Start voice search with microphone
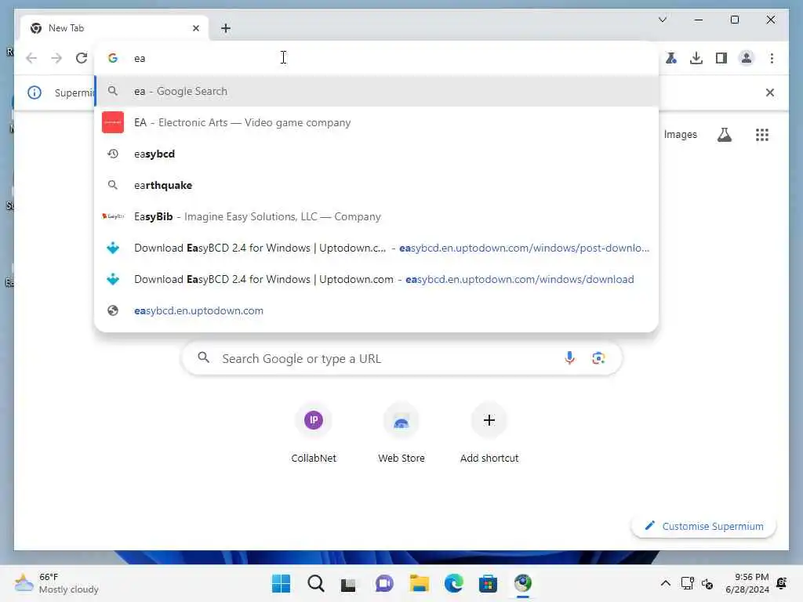The image size is (803, 602). point(569,357)
